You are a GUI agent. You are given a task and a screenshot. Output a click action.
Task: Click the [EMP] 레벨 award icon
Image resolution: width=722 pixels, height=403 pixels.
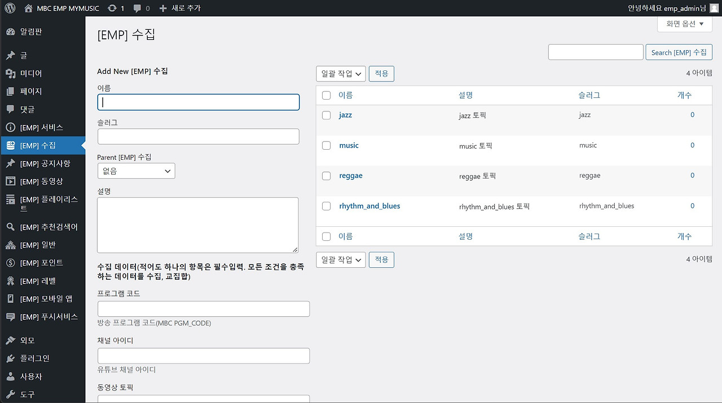(10, 281)
